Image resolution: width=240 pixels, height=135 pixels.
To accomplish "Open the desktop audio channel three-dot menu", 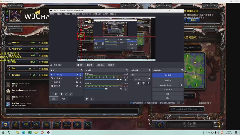I will [x=126, y=89].
